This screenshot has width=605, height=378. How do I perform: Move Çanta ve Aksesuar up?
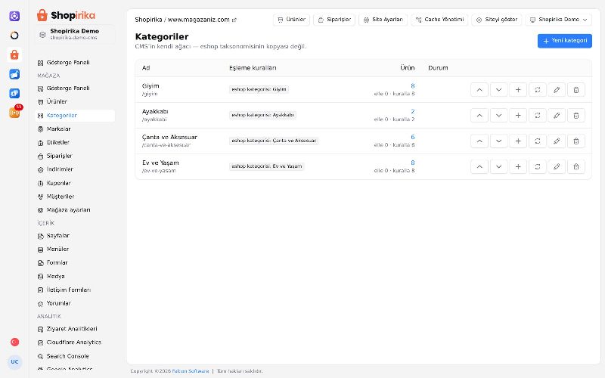click(x=479, y=141)
